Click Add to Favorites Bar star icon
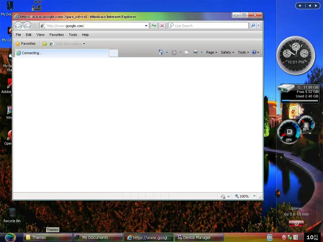This screenshot has width=323, height=242. [44, 43]
